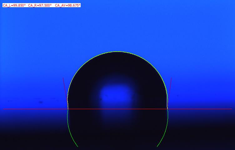Click the apex of the green droplet contour
235x150 pixels.
click(x=117, y=52)
